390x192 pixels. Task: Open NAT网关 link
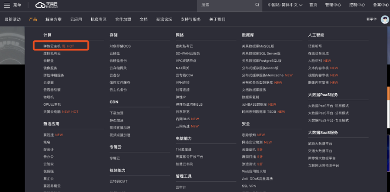[x=182, y=68]
